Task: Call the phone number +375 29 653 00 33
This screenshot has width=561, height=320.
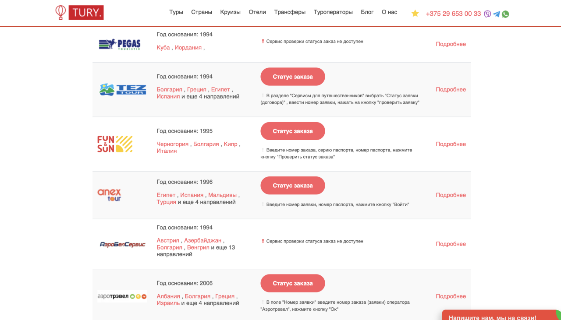Action: click(453, 14)
